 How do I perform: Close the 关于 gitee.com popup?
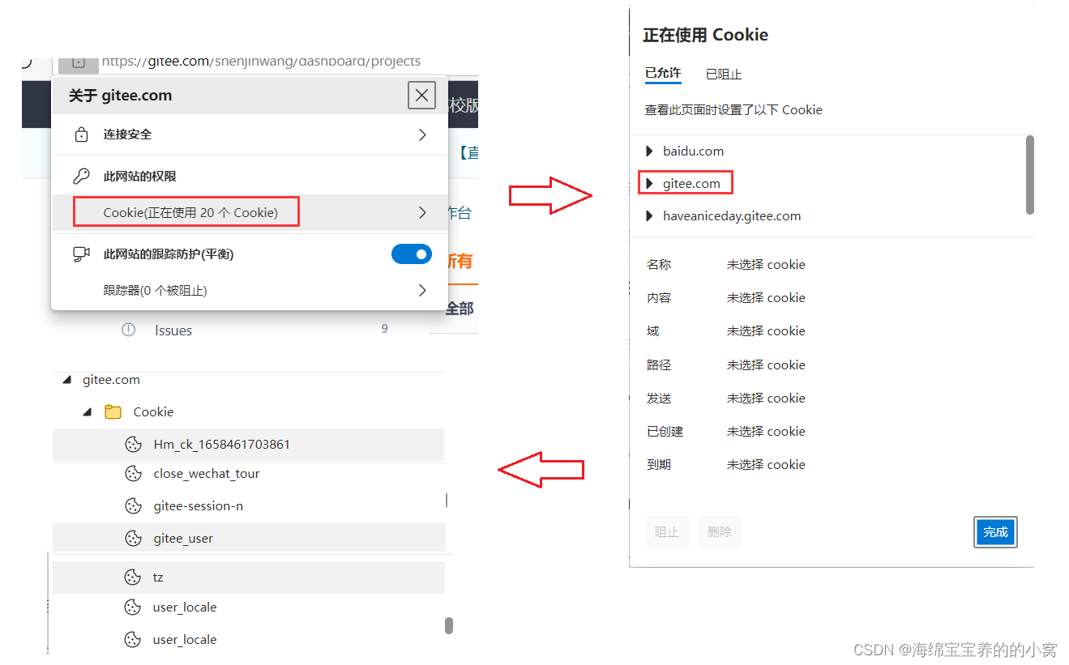pyautogui.click(x=421, y=96)
